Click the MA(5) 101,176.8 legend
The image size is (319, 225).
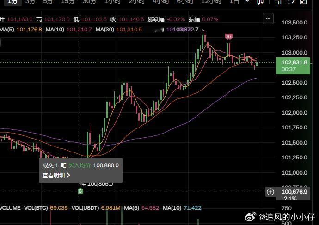(21, 30)
